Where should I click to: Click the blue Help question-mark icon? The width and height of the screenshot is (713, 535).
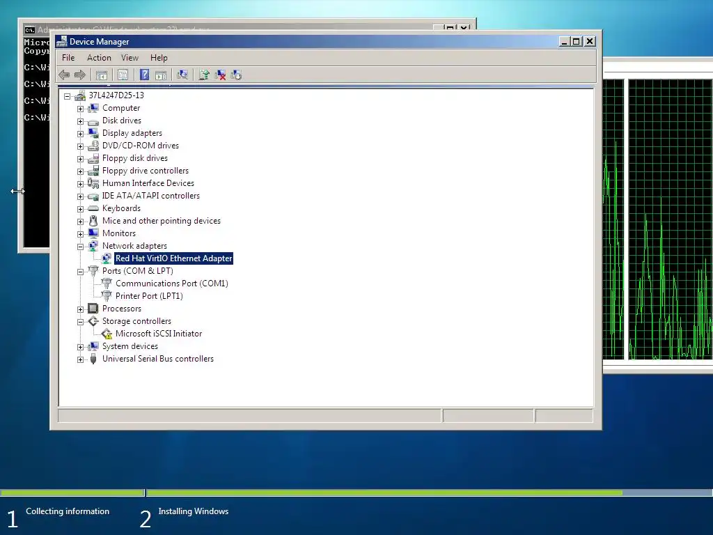tap(144, 75)
